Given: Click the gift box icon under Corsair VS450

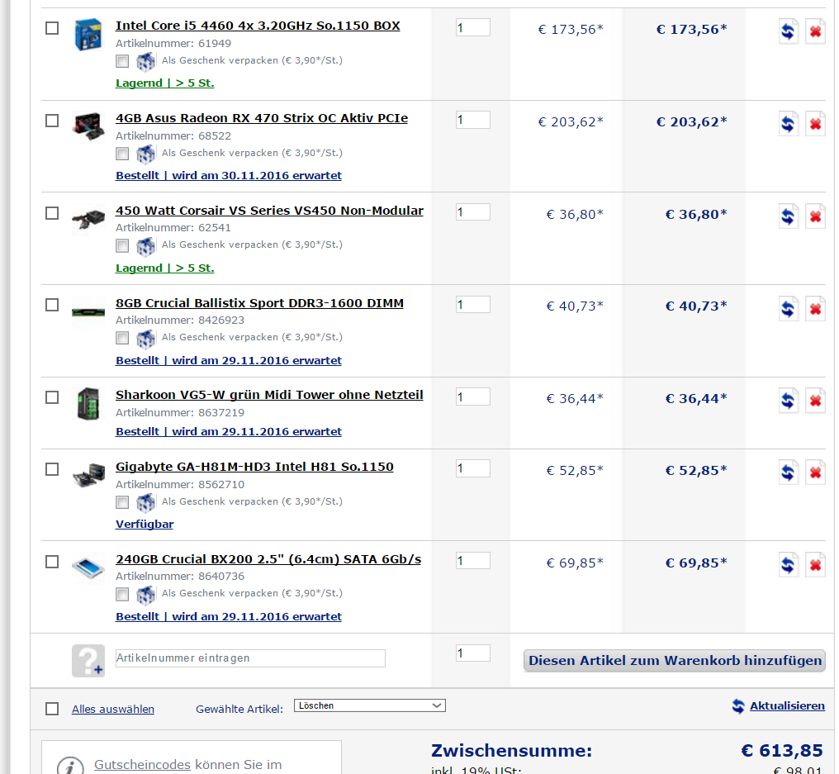Looking at the screenshot, I should pyautogui.click(x=145, y=247).
